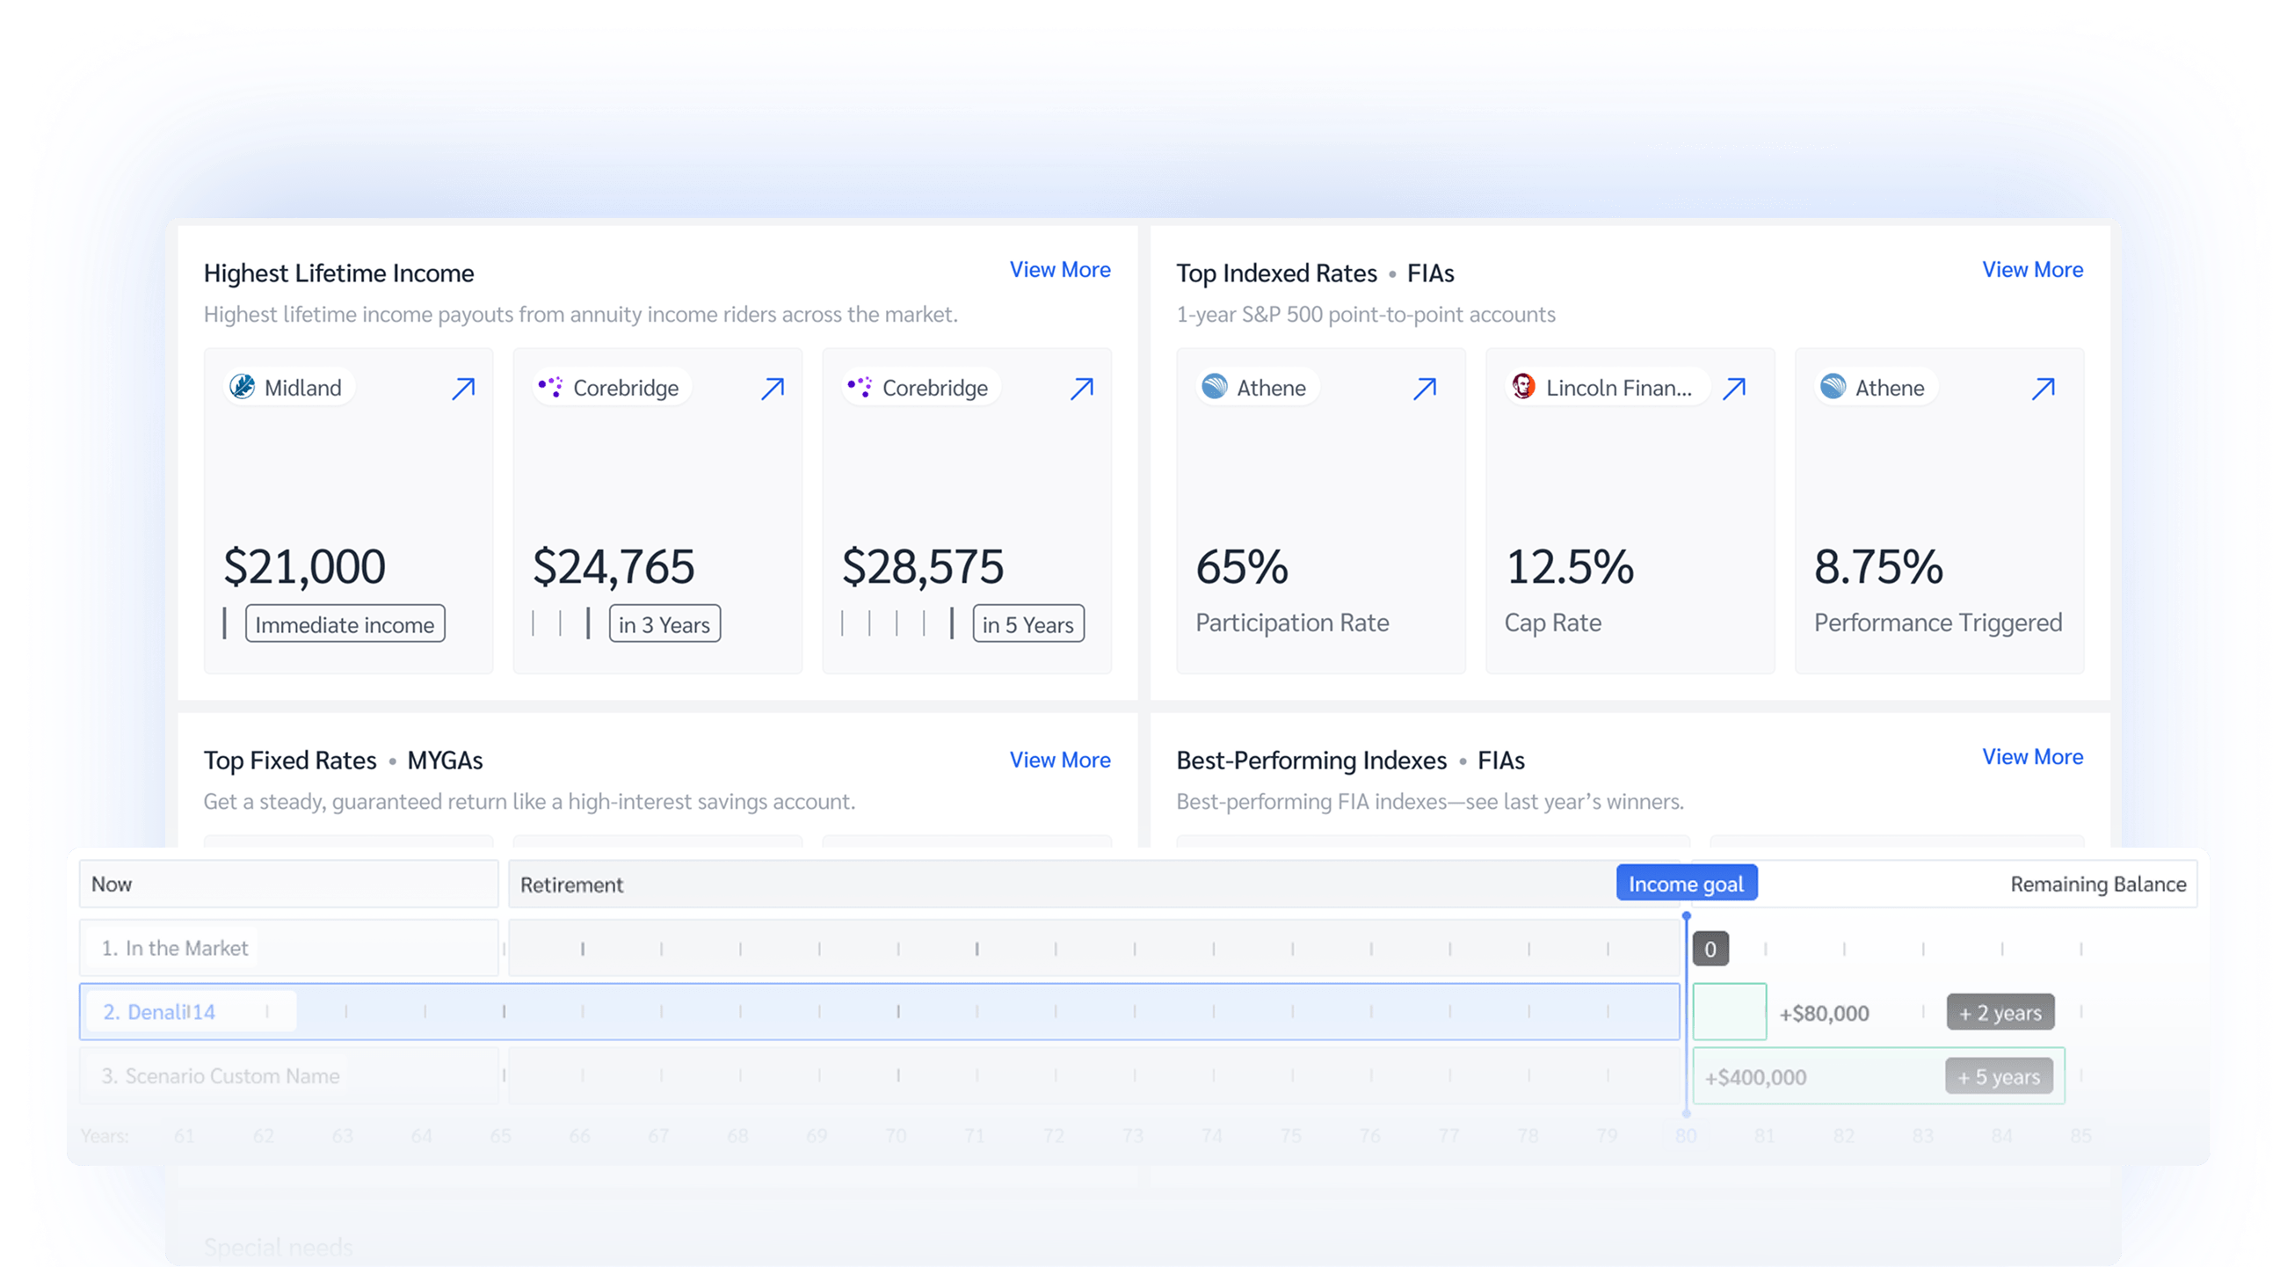Click arrow on $28,575 Corebridge card

(1081, 389)
